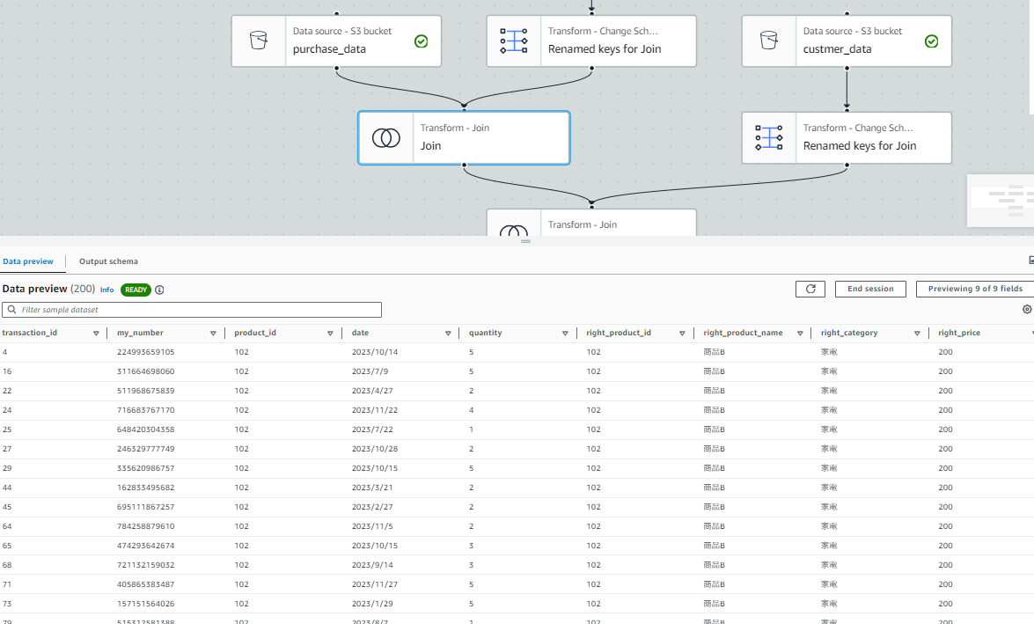1034x624 pixels.
Task: Switch to the Data preview tab
Action: point(28,261)
